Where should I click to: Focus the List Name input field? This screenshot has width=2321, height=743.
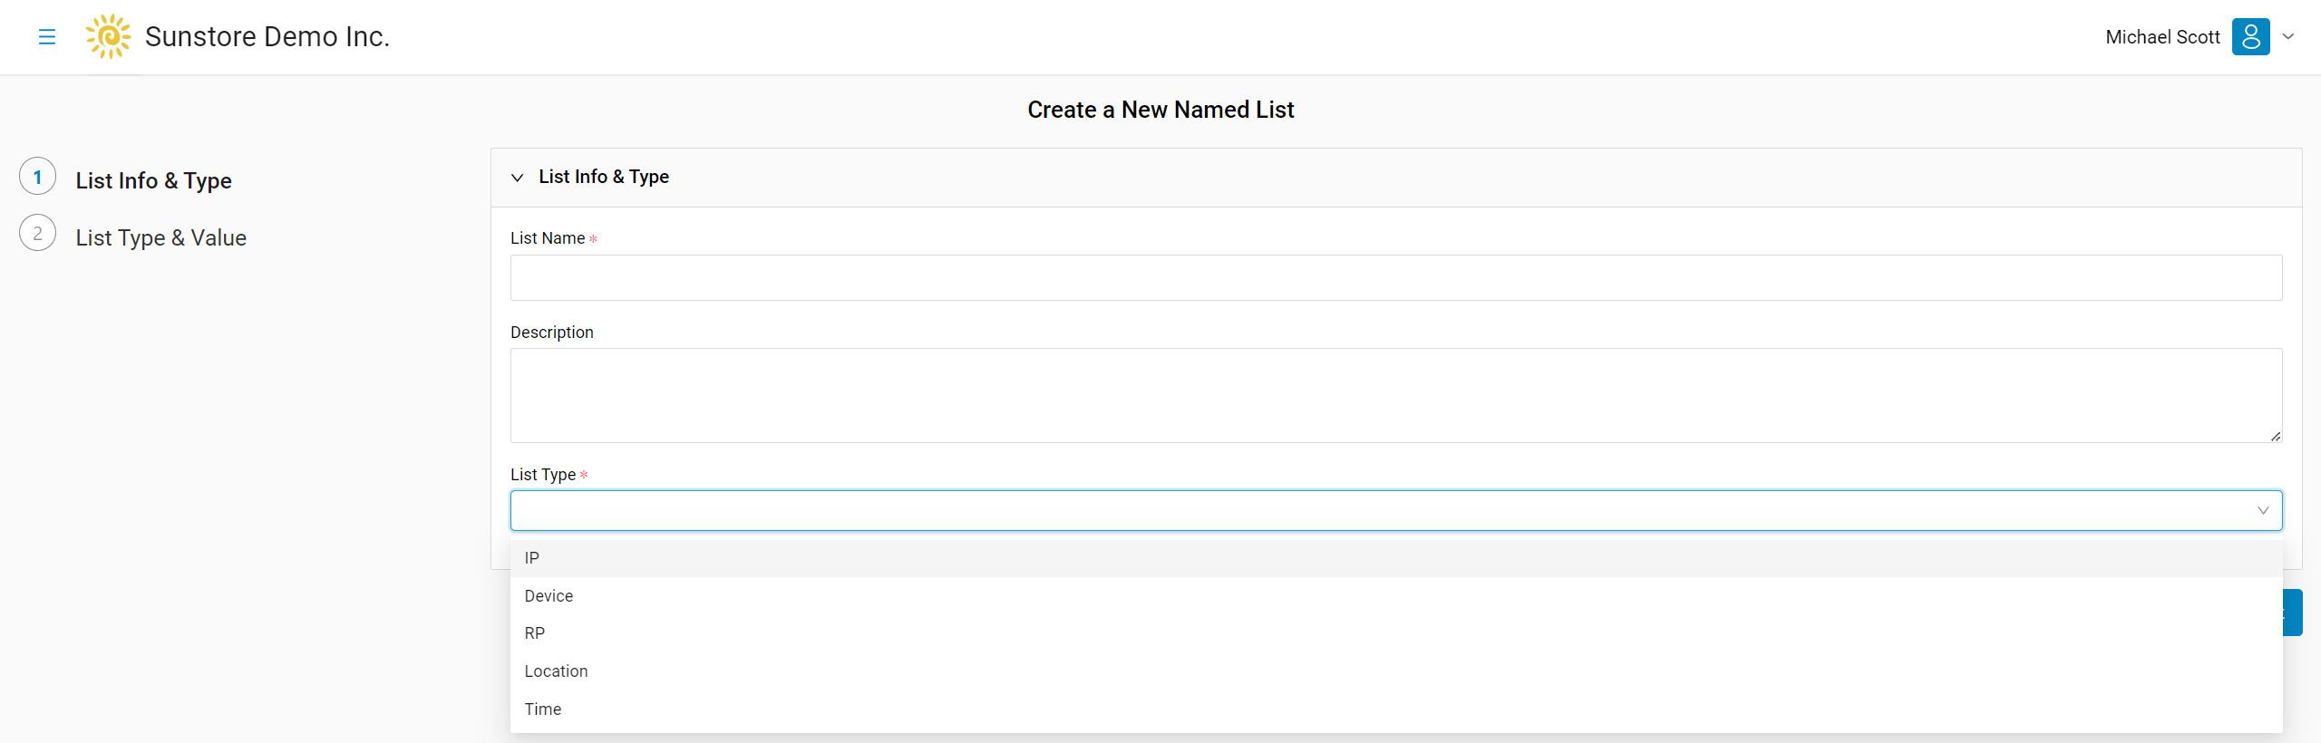coord(1396,277)
